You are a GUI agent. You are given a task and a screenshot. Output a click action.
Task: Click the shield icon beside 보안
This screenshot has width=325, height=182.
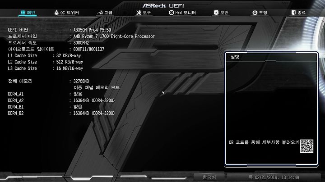tap(216, 13)
